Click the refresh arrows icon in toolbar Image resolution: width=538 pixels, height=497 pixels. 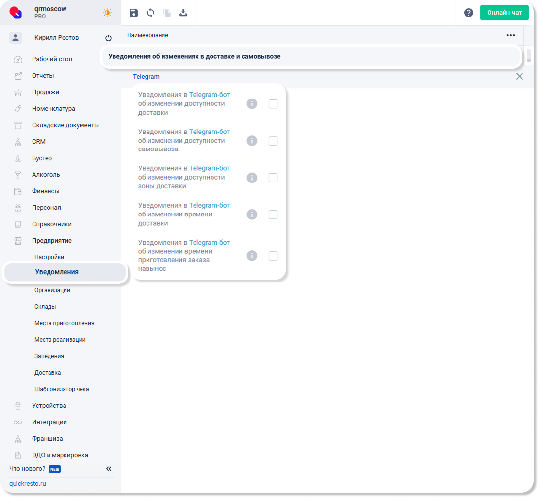150,13
